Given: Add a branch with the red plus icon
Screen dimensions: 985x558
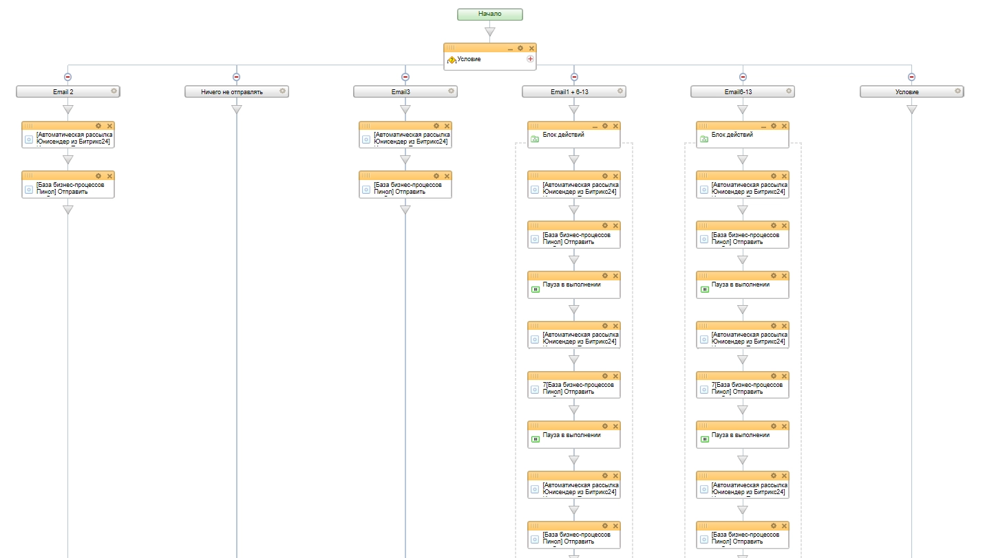Looking at the screenshot, I should (530, 59).
